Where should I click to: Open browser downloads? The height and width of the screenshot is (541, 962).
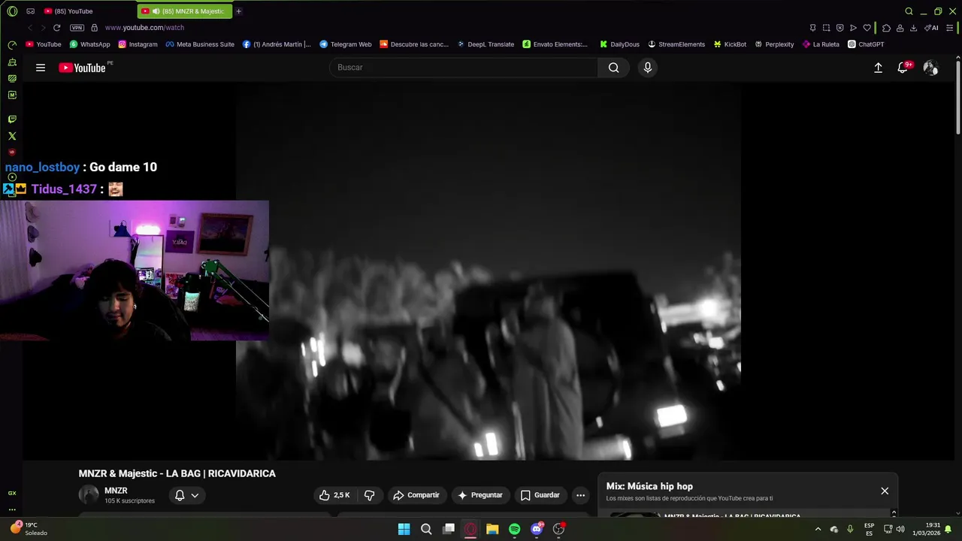(x=913, y=28)
